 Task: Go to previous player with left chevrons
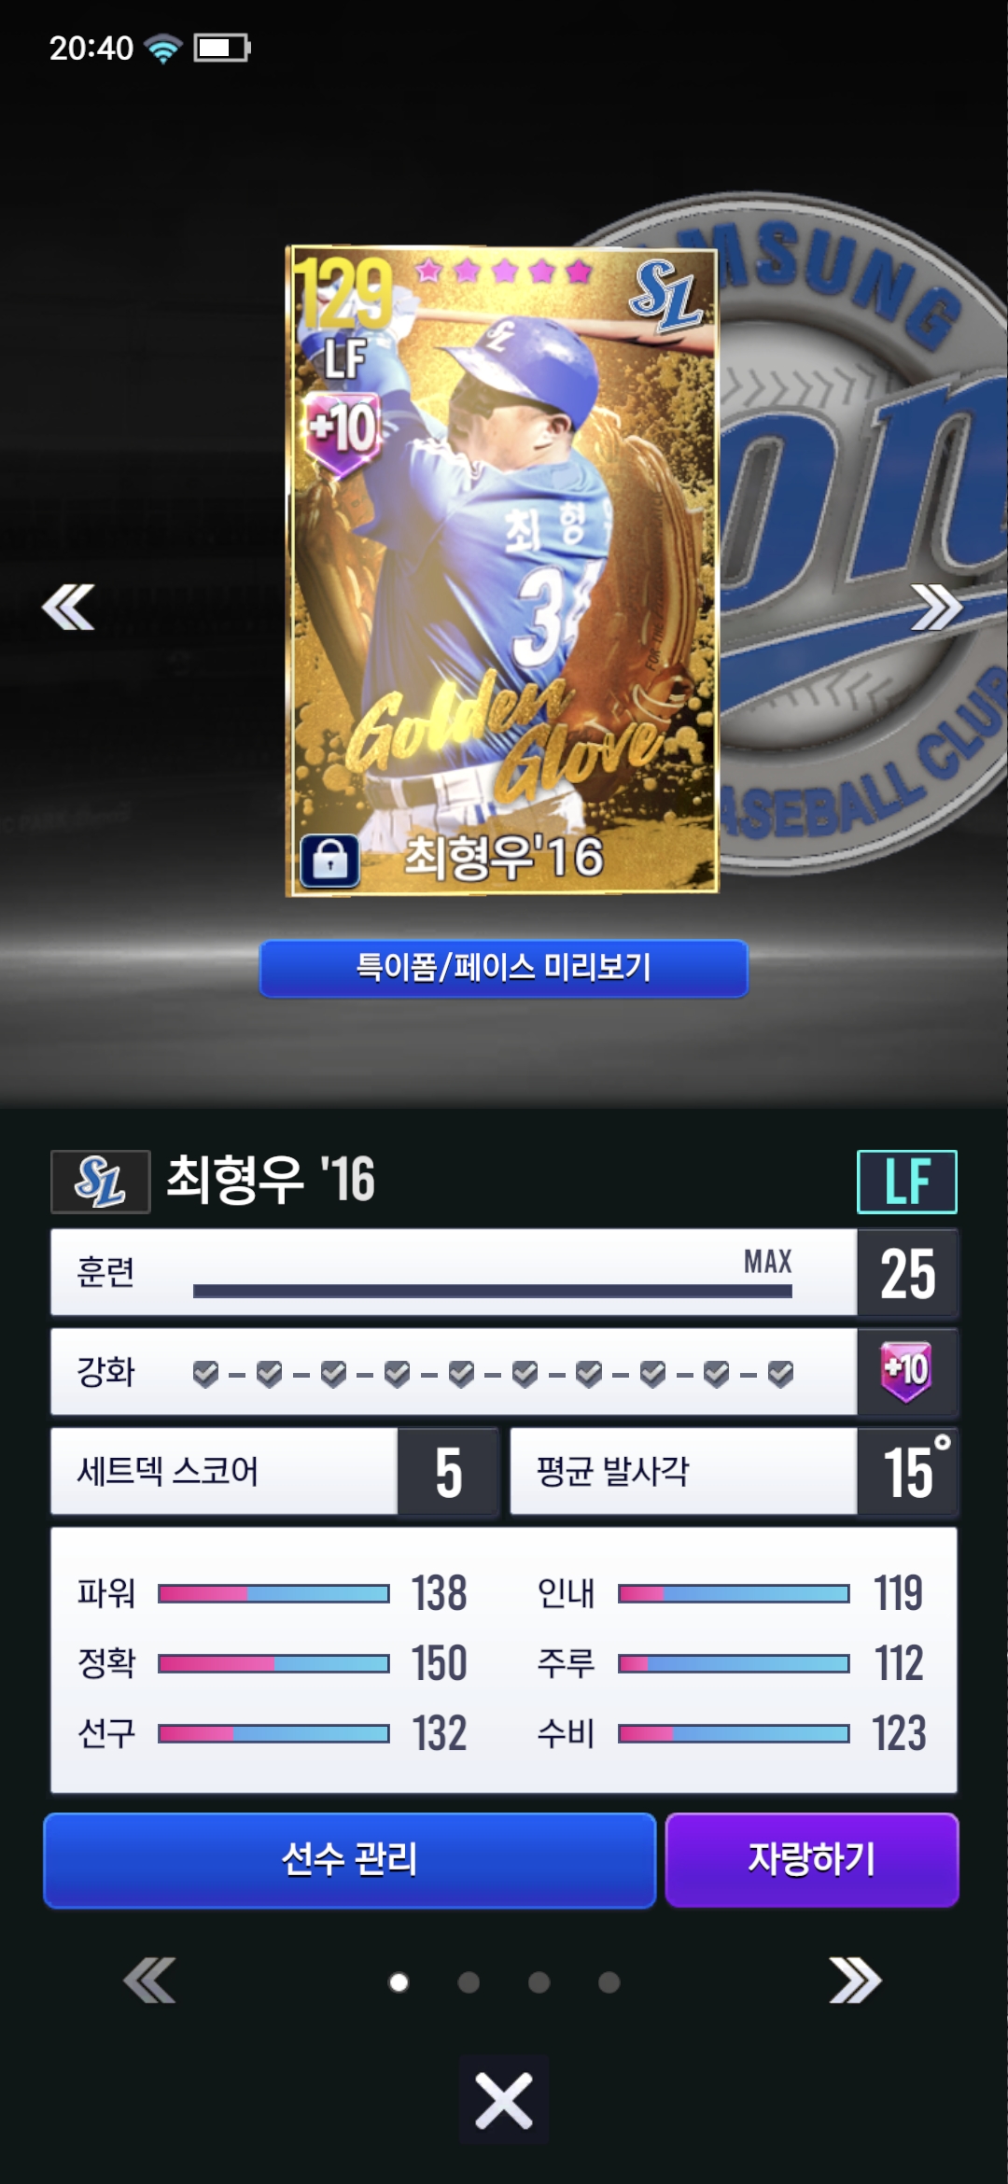[x=68, y=608]
